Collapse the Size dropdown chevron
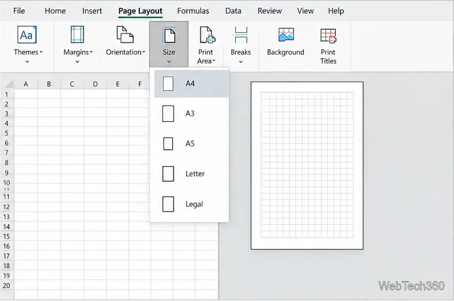 (x=169, y=62)
